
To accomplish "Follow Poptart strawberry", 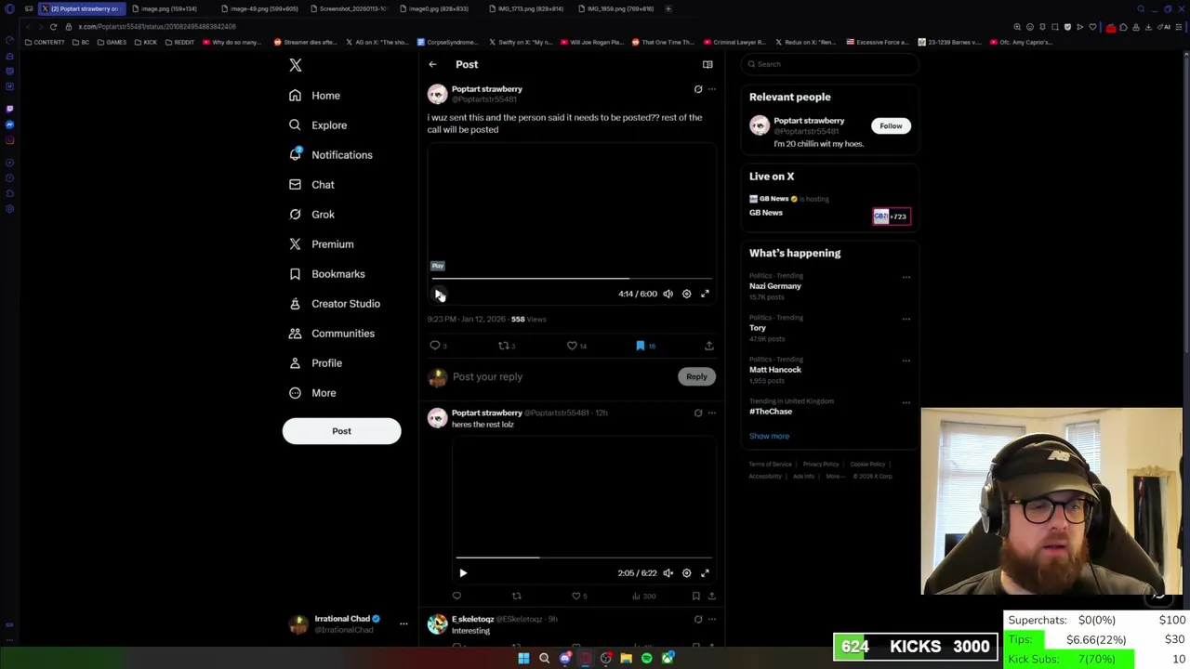I will pyautogui.click(x=891, y=126).
